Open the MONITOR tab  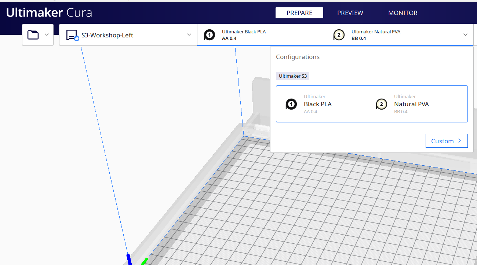(x=403, y=12)
